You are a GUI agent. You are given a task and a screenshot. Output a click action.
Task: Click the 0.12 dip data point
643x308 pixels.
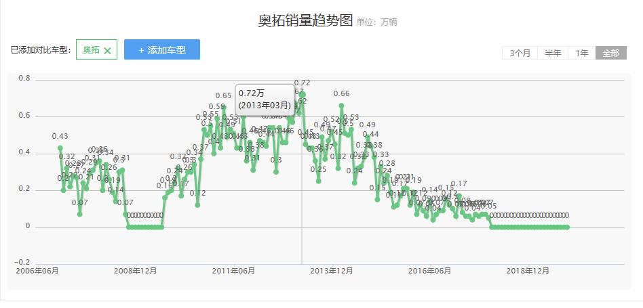click(x=197, y=205)
